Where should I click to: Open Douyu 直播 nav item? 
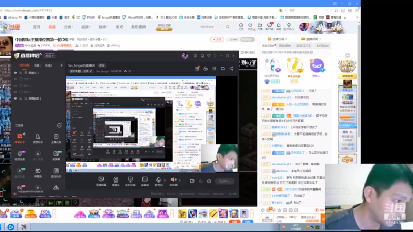(x=52, y=27)
